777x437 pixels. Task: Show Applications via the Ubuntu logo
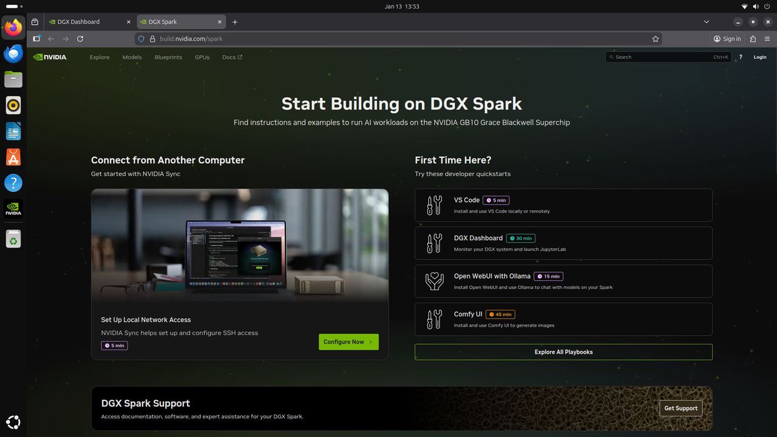tap(13, 422)
